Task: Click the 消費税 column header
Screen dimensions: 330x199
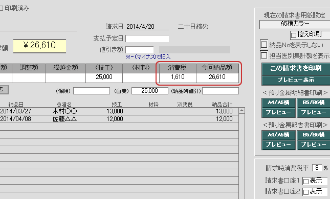Action: [x=178, y=68]
